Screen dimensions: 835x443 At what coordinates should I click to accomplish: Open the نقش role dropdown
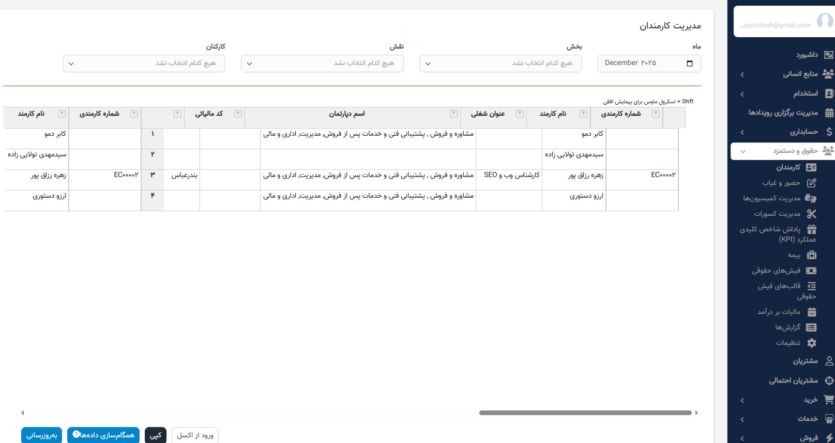(322, 64)
